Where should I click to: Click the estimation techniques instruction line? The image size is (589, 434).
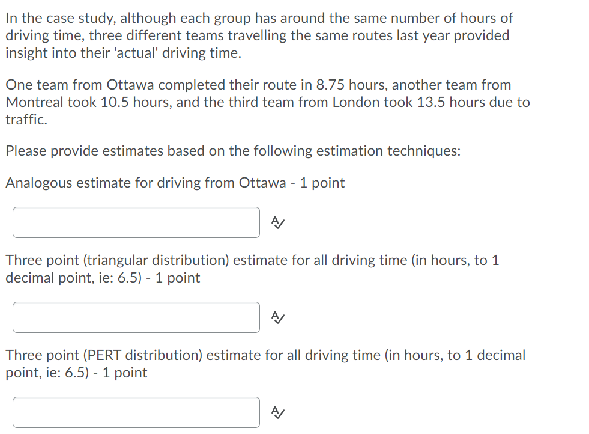pos(232,151)
